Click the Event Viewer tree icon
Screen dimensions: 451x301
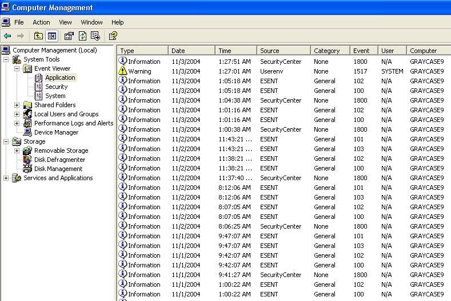(x=27, y=68)
